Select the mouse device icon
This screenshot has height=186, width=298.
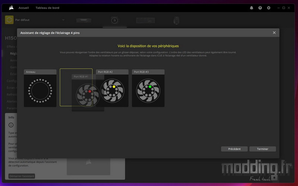point(176,20)
